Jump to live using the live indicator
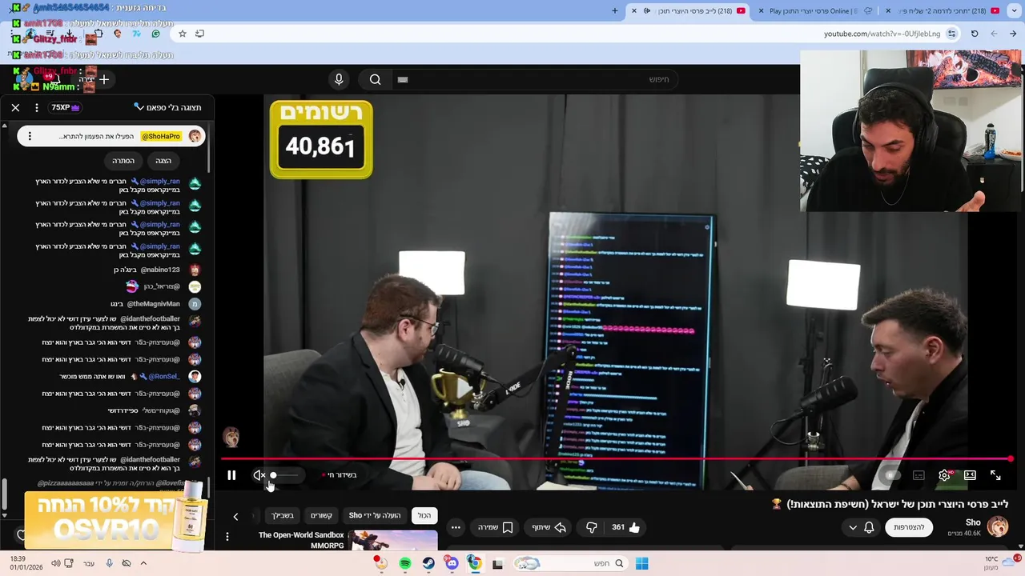This screenshot has height=576, width=1025. (340, 475)
